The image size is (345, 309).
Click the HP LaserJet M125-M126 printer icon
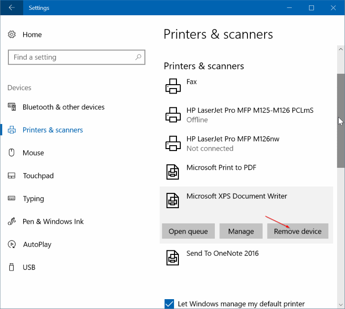click(x=173, y=115)
